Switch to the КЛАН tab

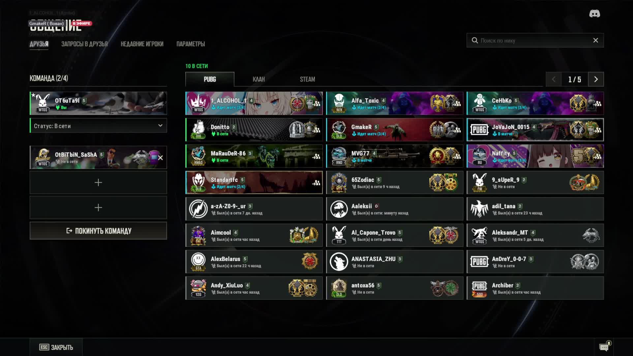258,79
